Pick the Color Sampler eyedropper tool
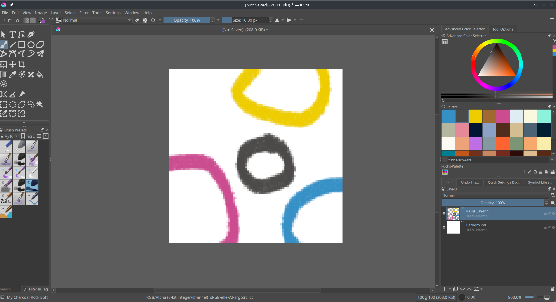 click(13, 75)
